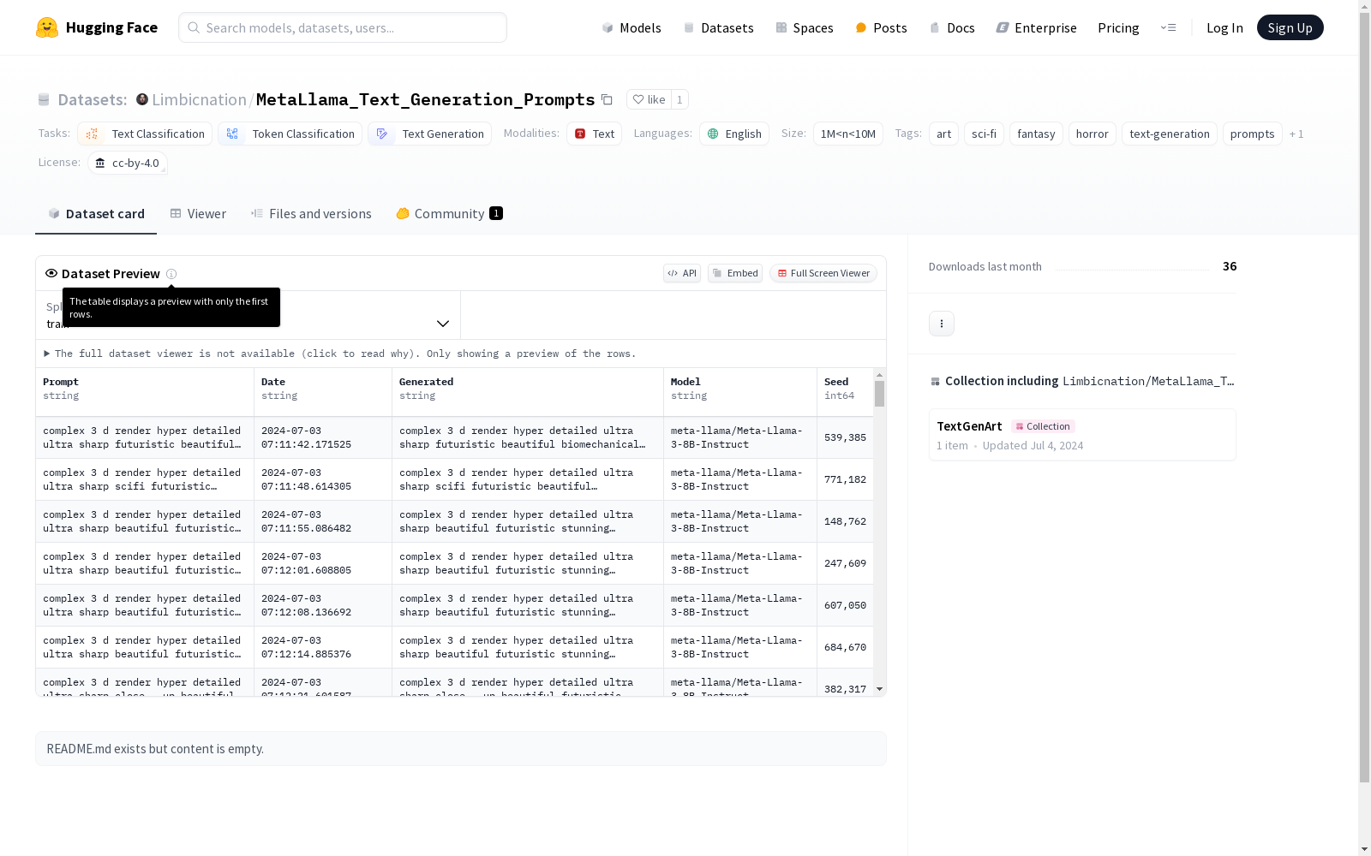Image resolution: width=1371 pixels, height=856 pixels.
Task: Open the TextGenArt collection
Action: point(1082,435)
